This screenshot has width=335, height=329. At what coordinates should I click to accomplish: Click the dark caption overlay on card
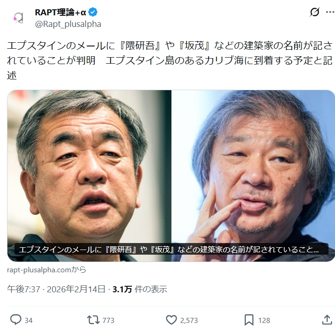click(x=171, y=250)
